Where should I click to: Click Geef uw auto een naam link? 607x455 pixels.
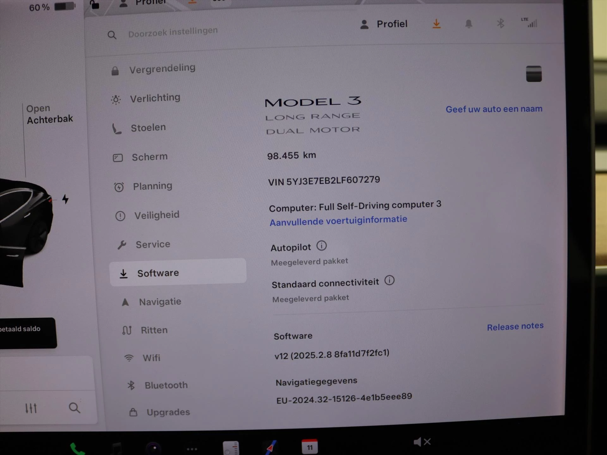[494, 109]
